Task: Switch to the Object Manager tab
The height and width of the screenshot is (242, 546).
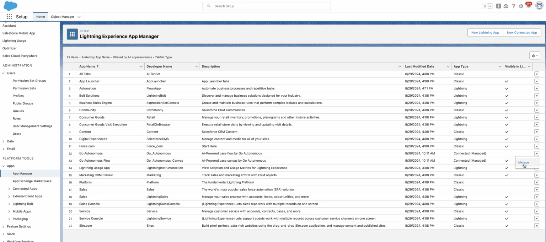Action: pyautogui.click(x=63, y=17)
